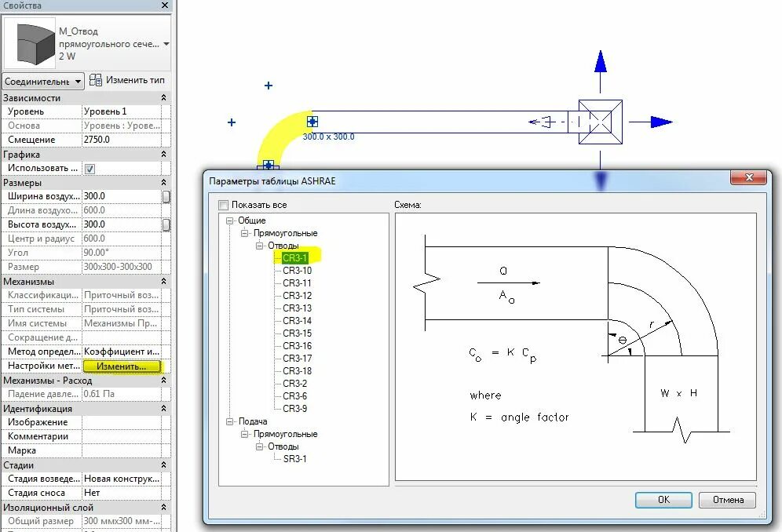Image resolution: width=782 pixels, height=532 pixels.
Task: Click the associate parameter button beside Высота
Action: 166,225
